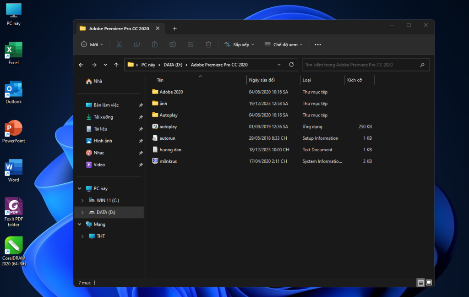Refresh the current folder view
This screenshot has height=297, width=469.
291,65
